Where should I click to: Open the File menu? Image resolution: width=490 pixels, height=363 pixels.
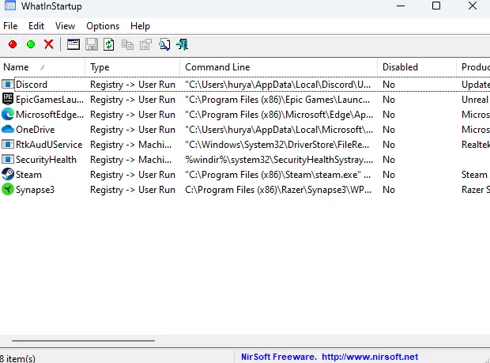(10, 26)
